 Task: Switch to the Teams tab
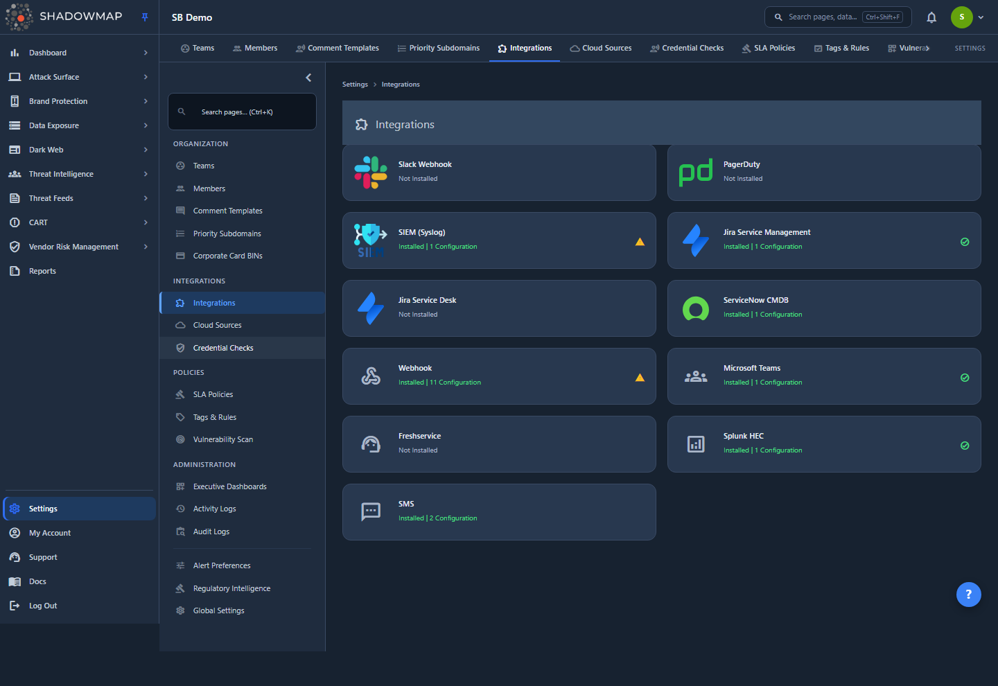(x=198, y=49)
